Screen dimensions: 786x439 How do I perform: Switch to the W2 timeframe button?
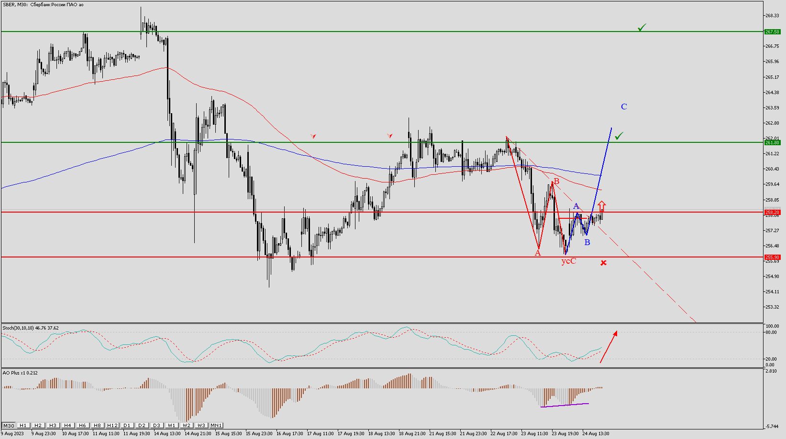point(186,425)
